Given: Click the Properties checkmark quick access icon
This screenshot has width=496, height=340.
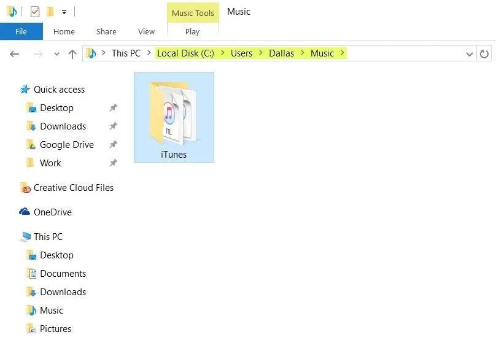Looking at the screenshot, I should (35, 12).
